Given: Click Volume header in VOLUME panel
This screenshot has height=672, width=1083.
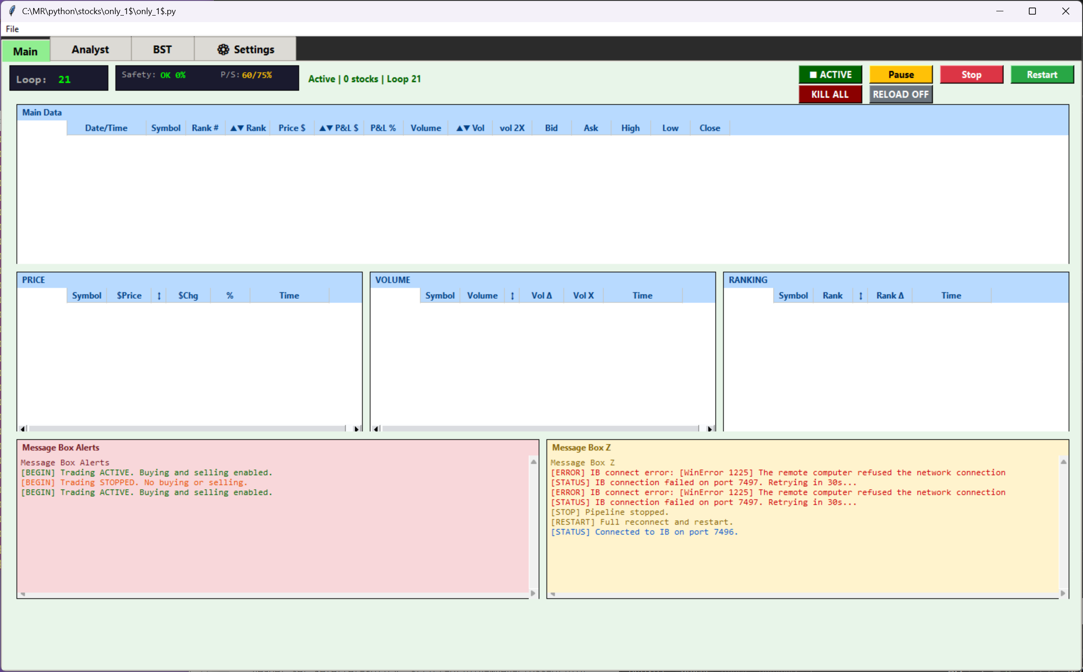Looking at the screenshot, I should point(482,295).
